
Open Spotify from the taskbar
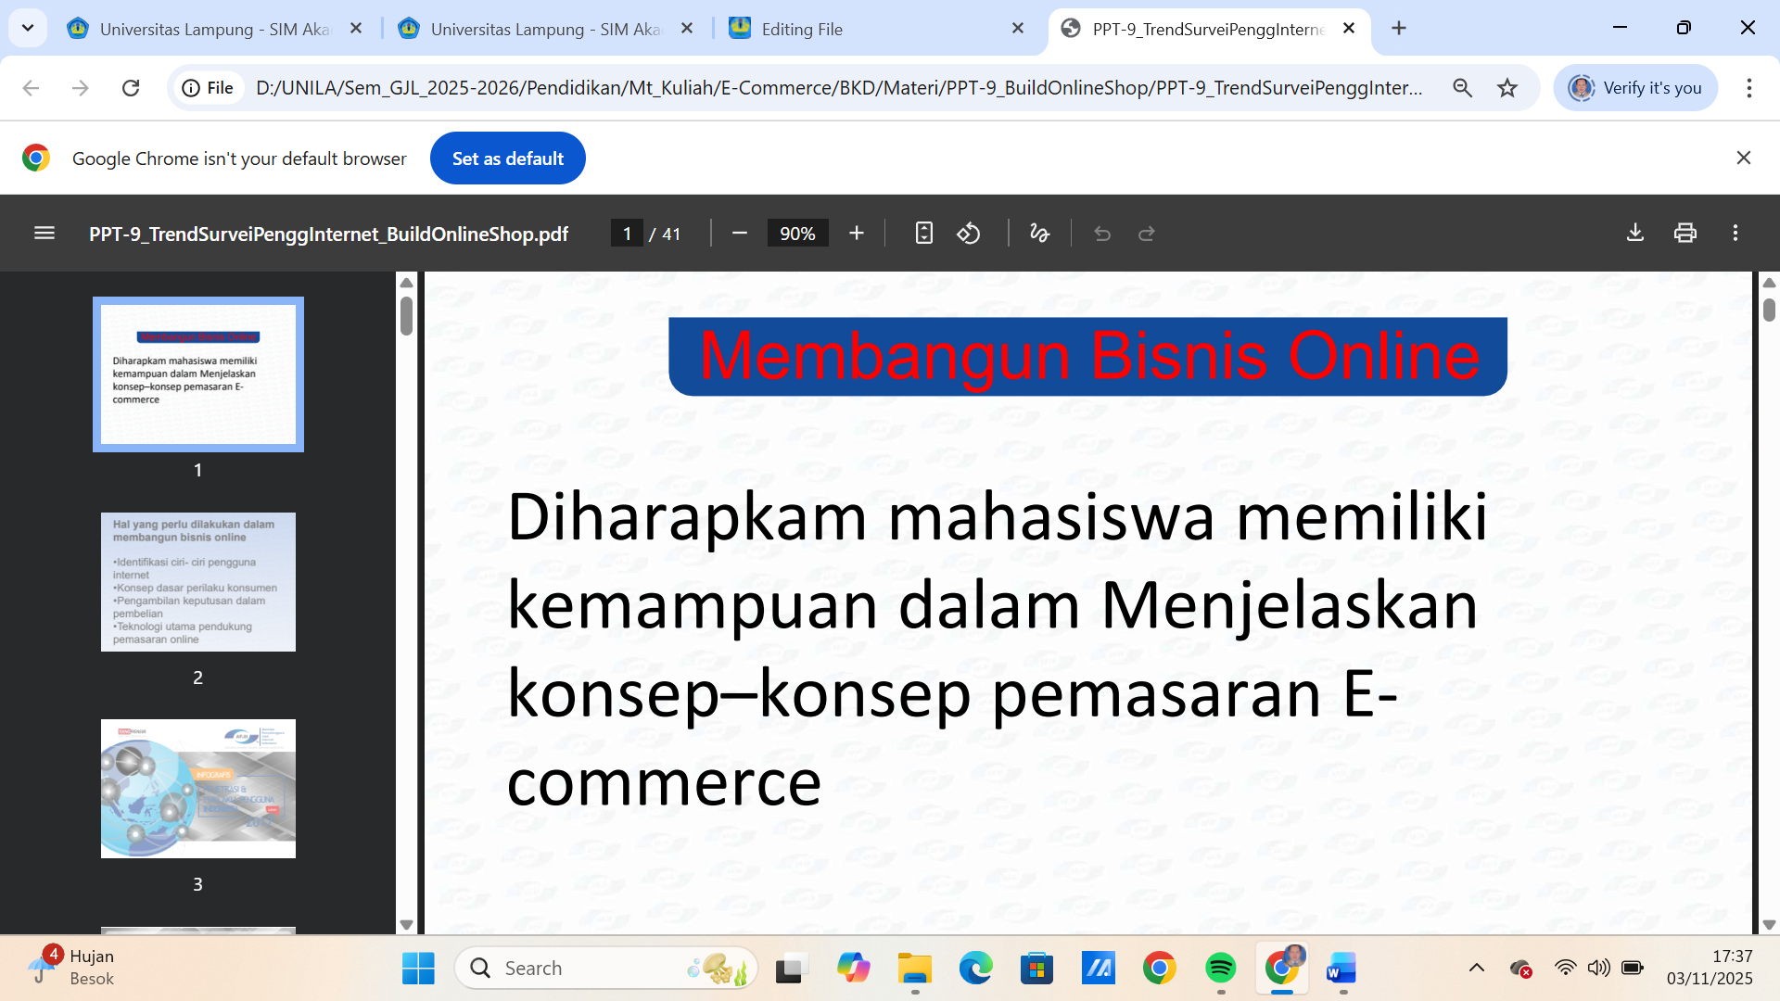1220,969
